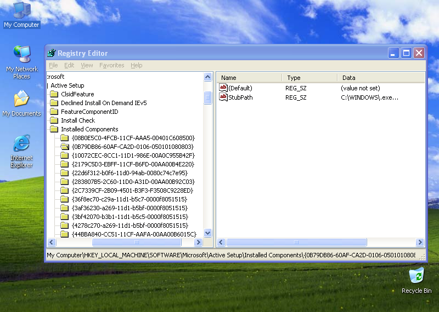Click the Install Check folder icon

(54, 120)
